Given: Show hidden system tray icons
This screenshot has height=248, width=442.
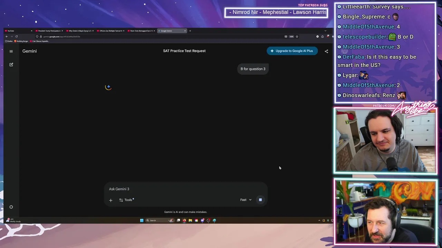Looking at the screenshot, I should point(319,220).
